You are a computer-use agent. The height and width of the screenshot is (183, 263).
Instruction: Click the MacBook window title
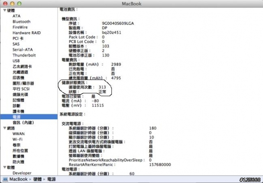(x=131, y=4)
